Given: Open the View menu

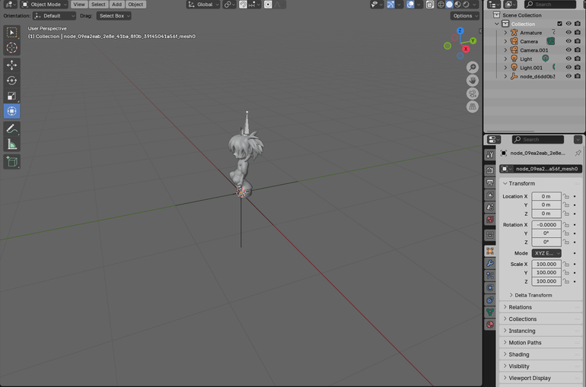Looking at the screenshot, I should 79,5.
